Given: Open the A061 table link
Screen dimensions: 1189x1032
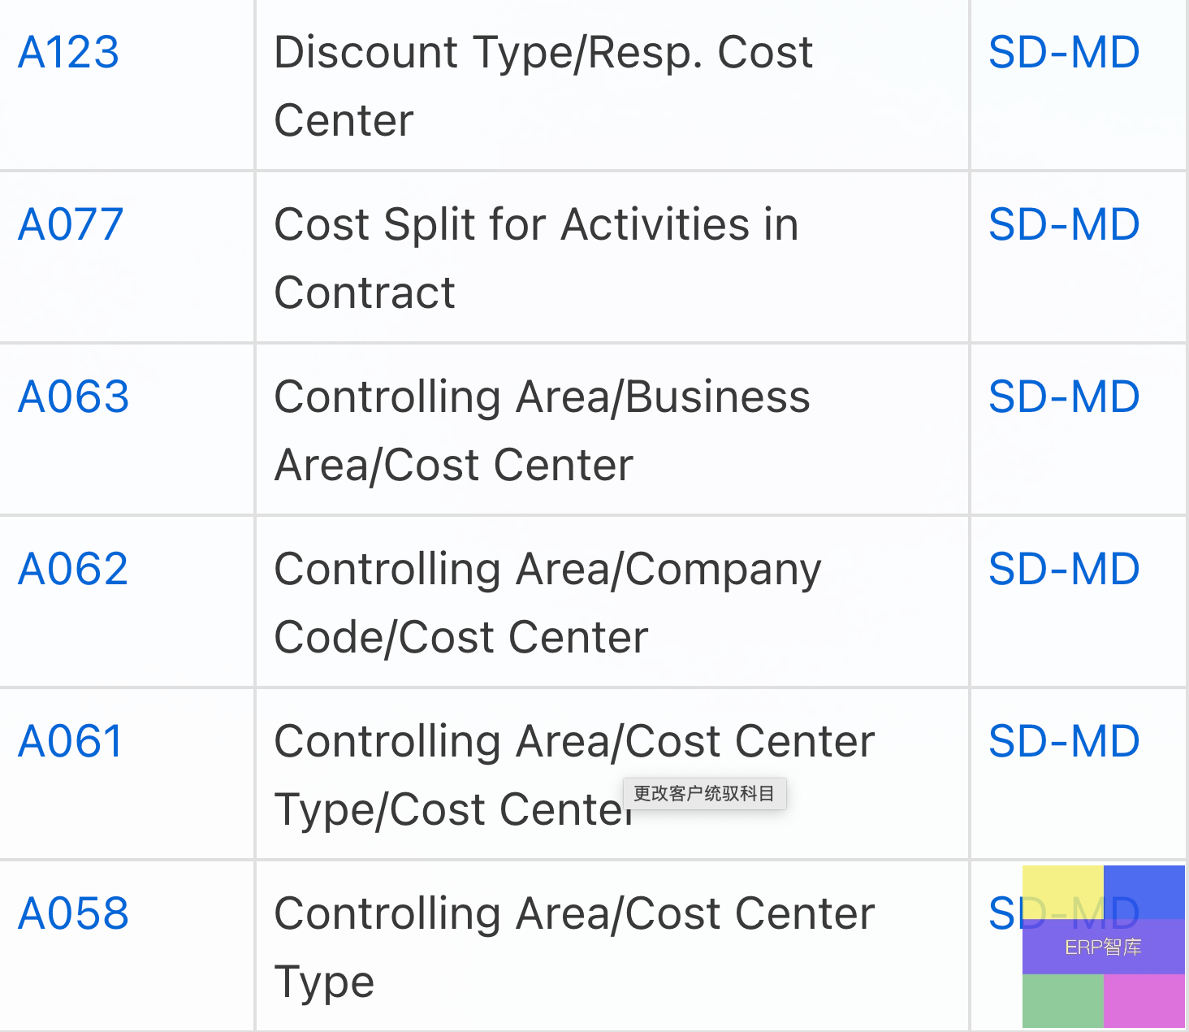Looking at the screenshot, I should [71, 742].
